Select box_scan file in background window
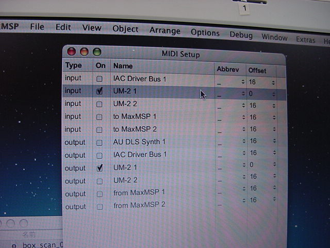 (x=43, y=245)
